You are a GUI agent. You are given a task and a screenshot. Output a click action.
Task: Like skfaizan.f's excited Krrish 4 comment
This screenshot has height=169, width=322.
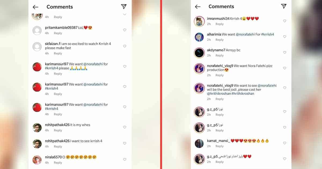(125, 46)
